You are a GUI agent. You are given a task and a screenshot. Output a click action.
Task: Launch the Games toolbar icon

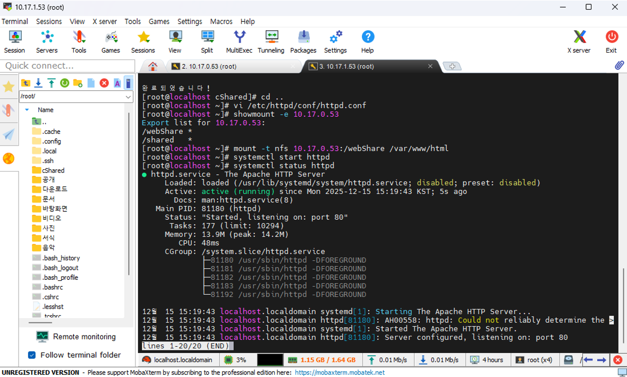tap(111, 41)
